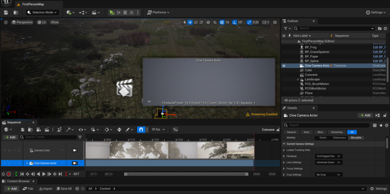Click the green Play in editor button
This screenshot has height=194, width=390.
(x=112, y=13)
